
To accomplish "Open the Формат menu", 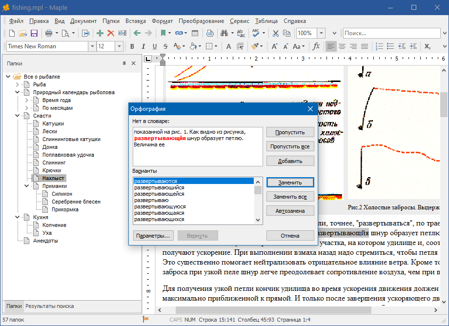I will pos(162,21).
